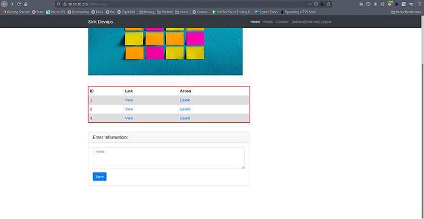Expand the Learn bookmarks folder
The width and height of the screenshot is (424, 219).
tap(182, 12)
